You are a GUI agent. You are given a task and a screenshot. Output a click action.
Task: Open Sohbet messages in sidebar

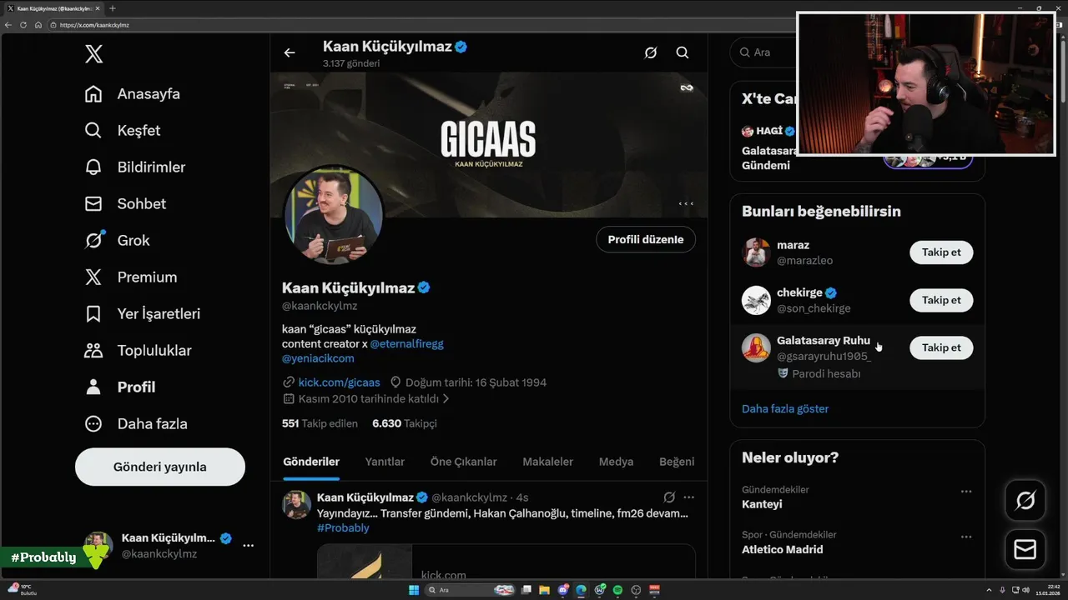[125, 203]
